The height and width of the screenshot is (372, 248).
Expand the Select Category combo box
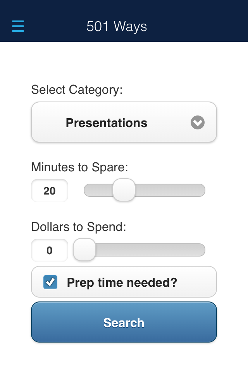tap(124, 122)
